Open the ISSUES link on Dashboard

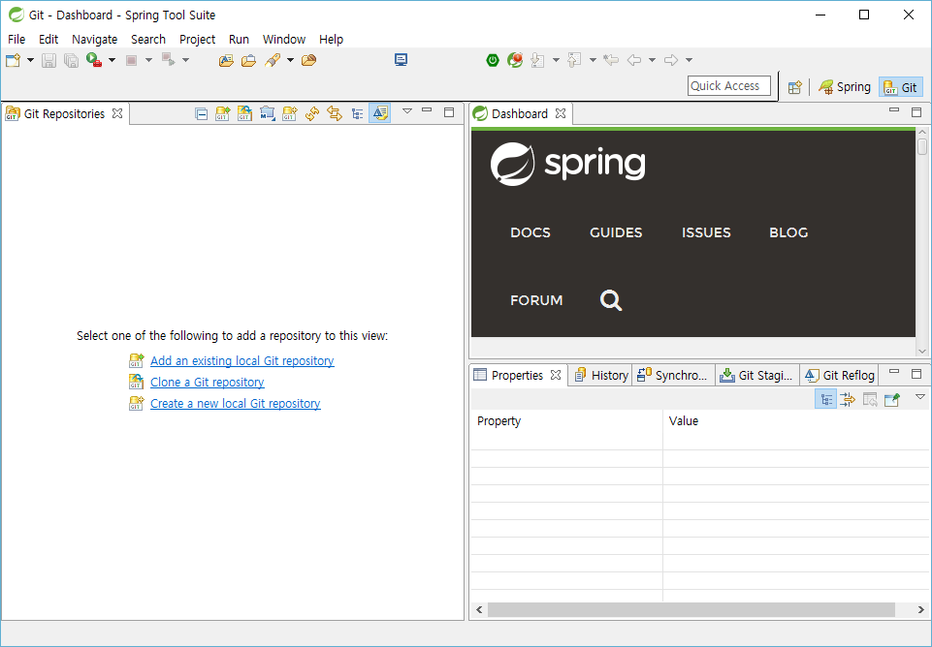point(706,232)
